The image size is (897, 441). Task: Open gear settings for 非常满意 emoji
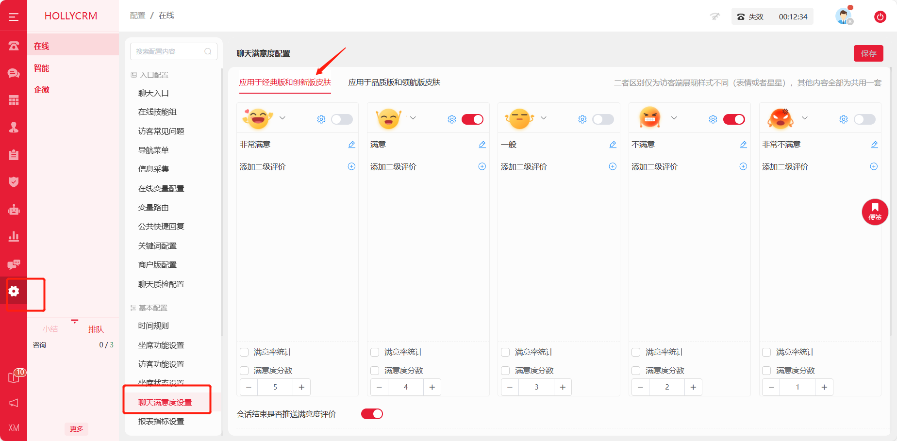pyautogui.click(x=321, y=119)
